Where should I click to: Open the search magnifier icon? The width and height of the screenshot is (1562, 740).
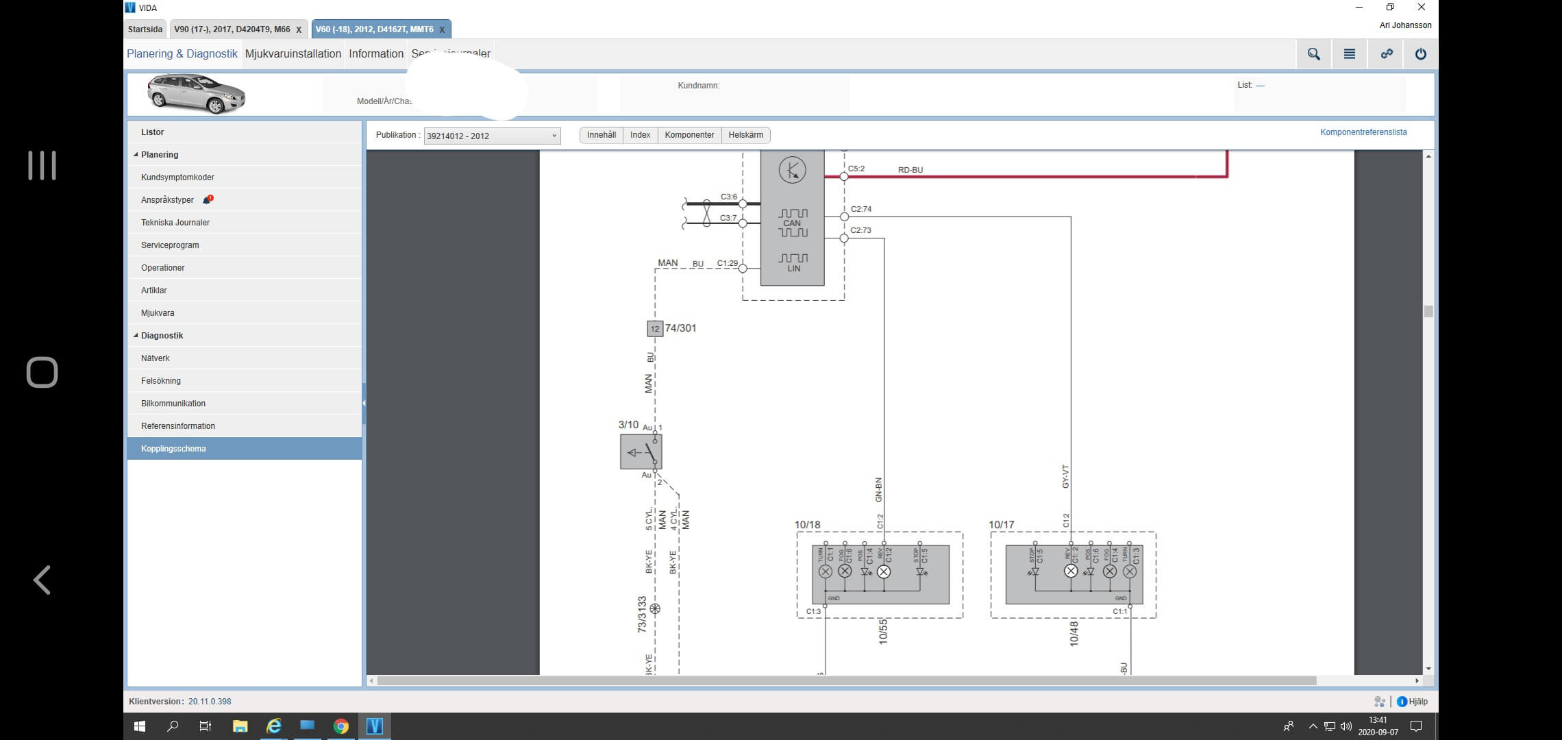point(1313,54)
